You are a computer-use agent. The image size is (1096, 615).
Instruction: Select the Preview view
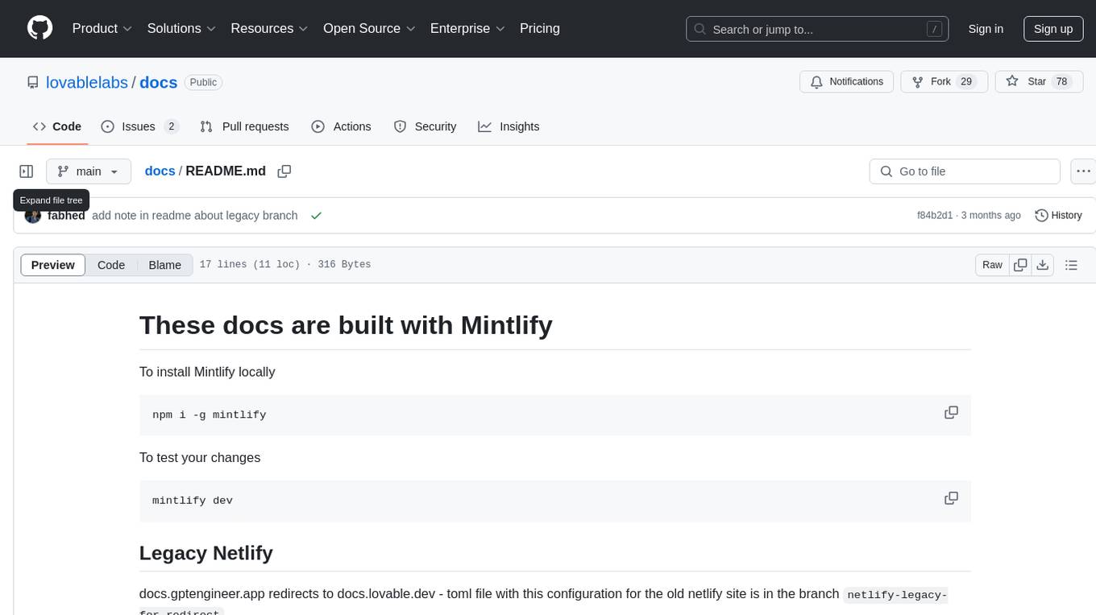click(53, 265)
